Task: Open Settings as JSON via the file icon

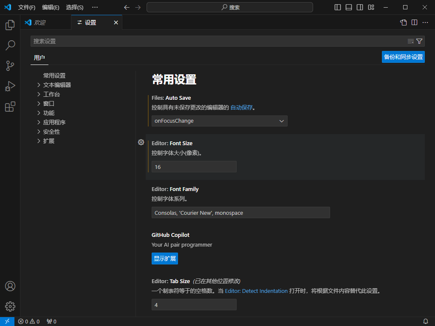Action: tap(403, 22)
